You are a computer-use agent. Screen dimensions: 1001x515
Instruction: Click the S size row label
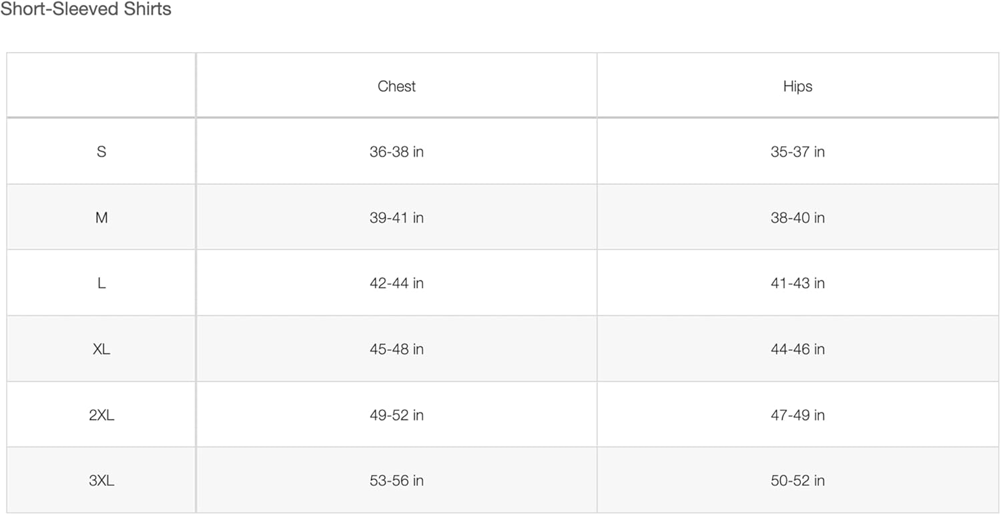coord(101,151)
